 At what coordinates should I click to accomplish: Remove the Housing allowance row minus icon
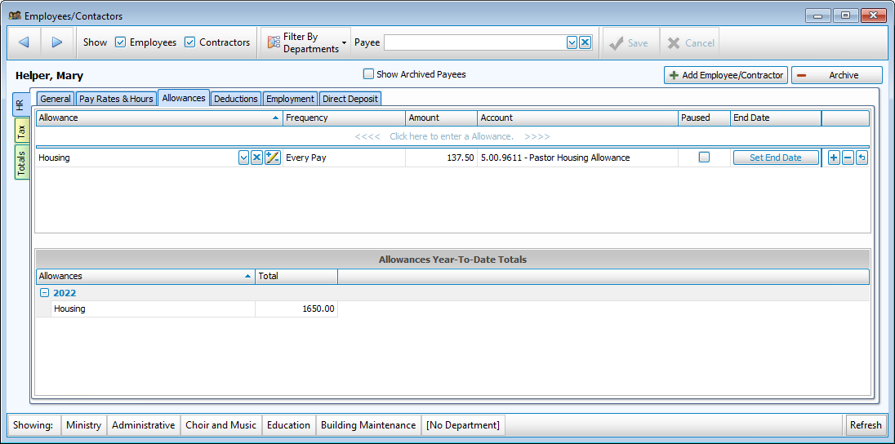pyautogui.click(x=848, y=158)
